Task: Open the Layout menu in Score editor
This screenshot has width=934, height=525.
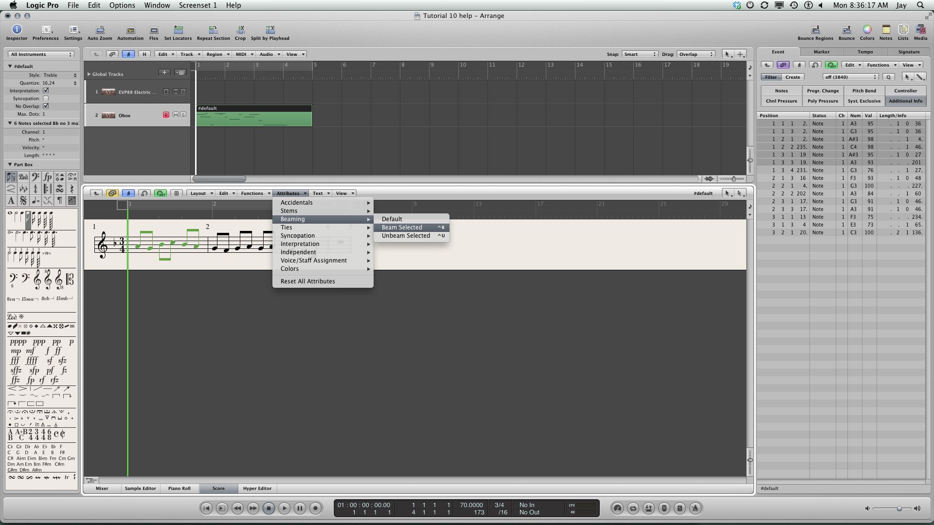Action: click(201, 193)
